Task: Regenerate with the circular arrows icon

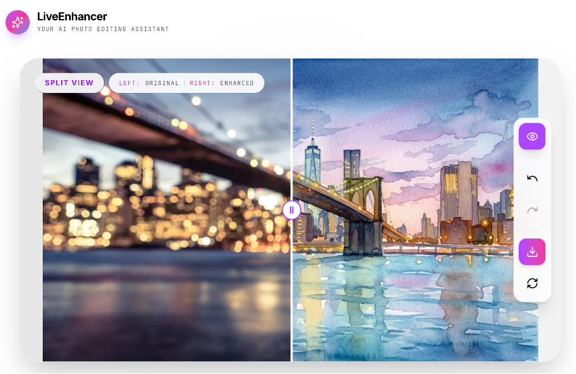Action: [532, 283]
